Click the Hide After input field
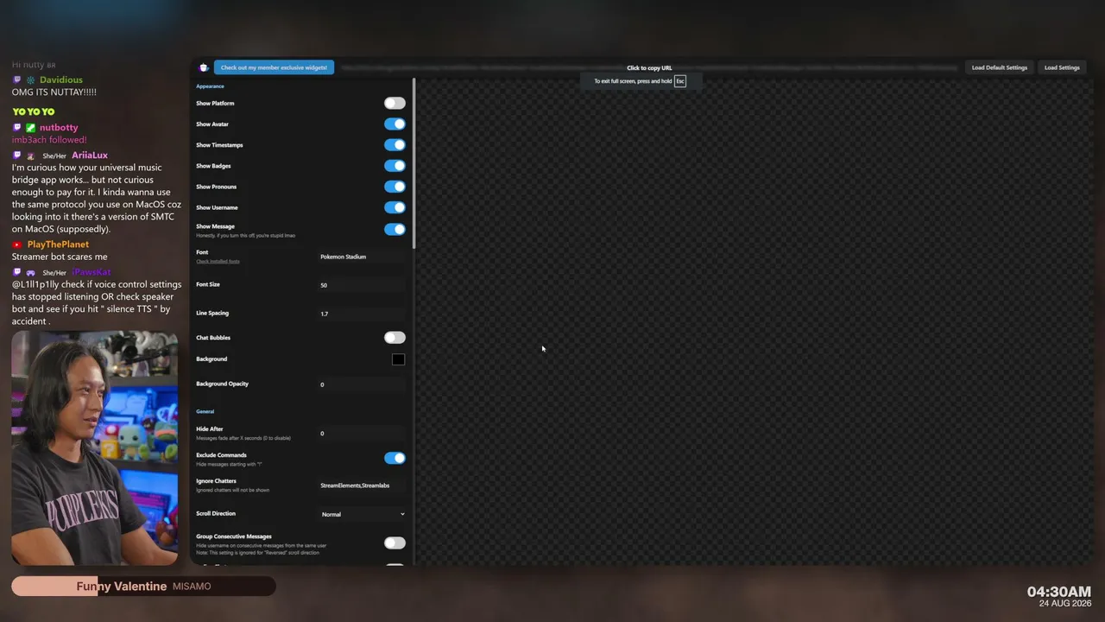The image size is (1105, 622). coord(363,434)
